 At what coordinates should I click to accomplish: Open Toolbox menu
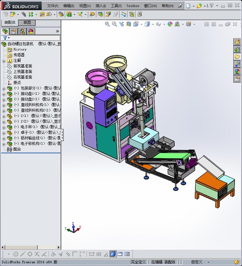tap(133, 6)
